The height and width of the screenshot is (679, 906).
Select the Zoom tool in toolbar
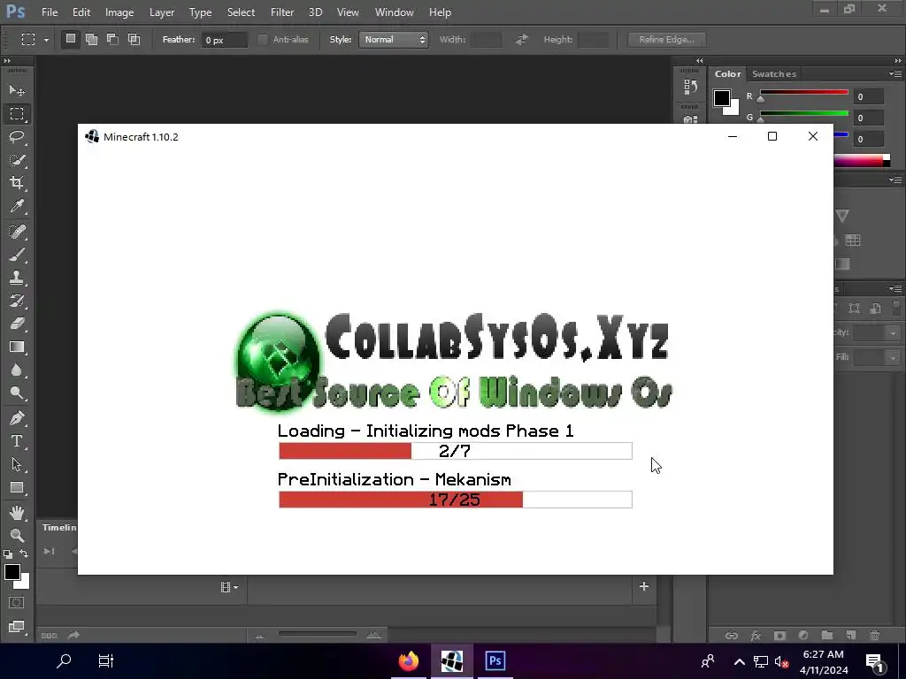(17, 535)
